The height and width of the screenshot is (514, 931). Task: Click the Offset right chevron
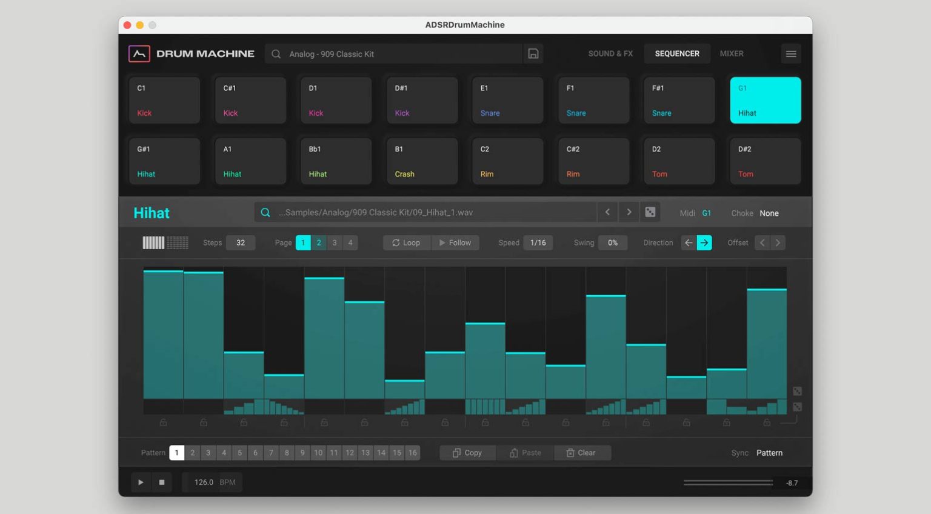tap(779, 242)
